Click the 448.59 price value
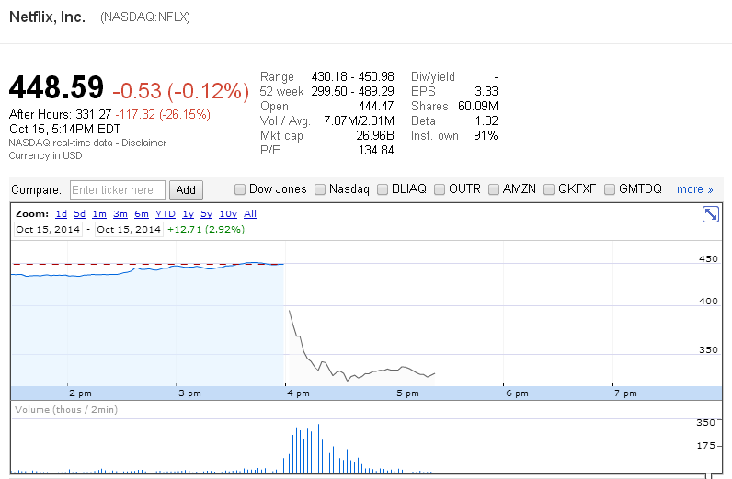 pos(56,87)
